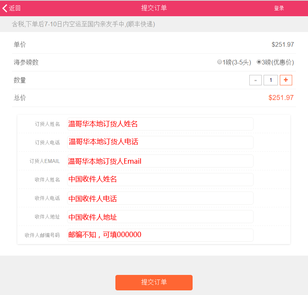This screenshot has width=308, height=295.
Task: Select the 3磅(优惠价) radio option
Action: click(259, 62)
